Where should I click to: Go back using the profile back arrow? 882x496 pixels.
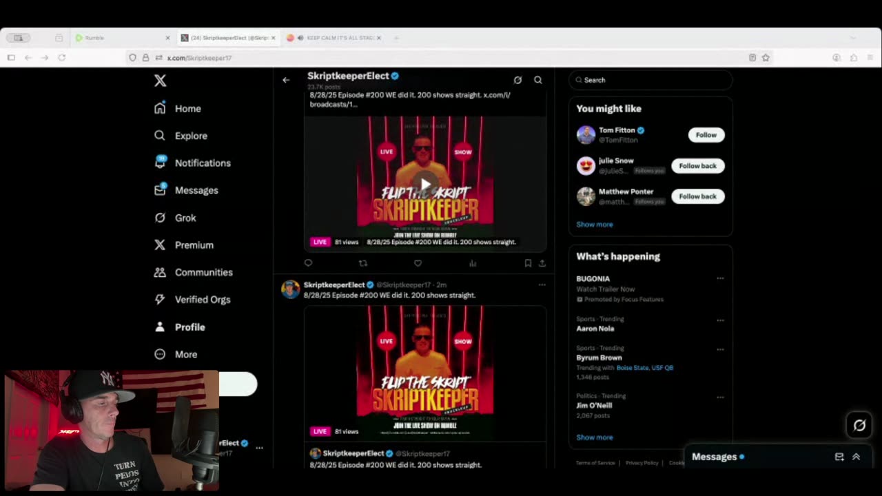tap(286, 80)
